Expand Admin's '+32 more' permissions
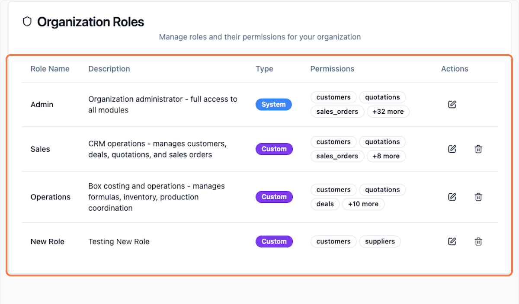The width and height of the screenshot is (519, 304). [388, 112]
